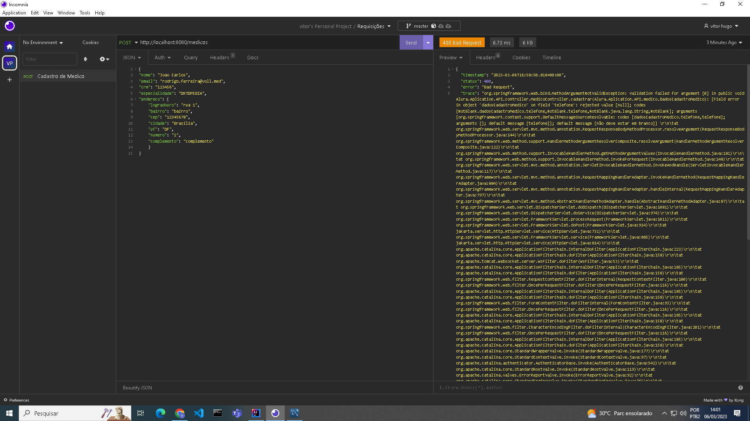Select the VP personal project icon

[x=9, y=63]
